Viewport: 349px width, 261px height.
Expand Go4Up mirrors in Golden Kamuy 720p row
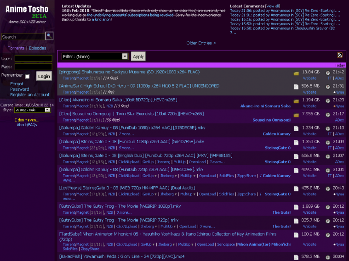pos(155,176)
